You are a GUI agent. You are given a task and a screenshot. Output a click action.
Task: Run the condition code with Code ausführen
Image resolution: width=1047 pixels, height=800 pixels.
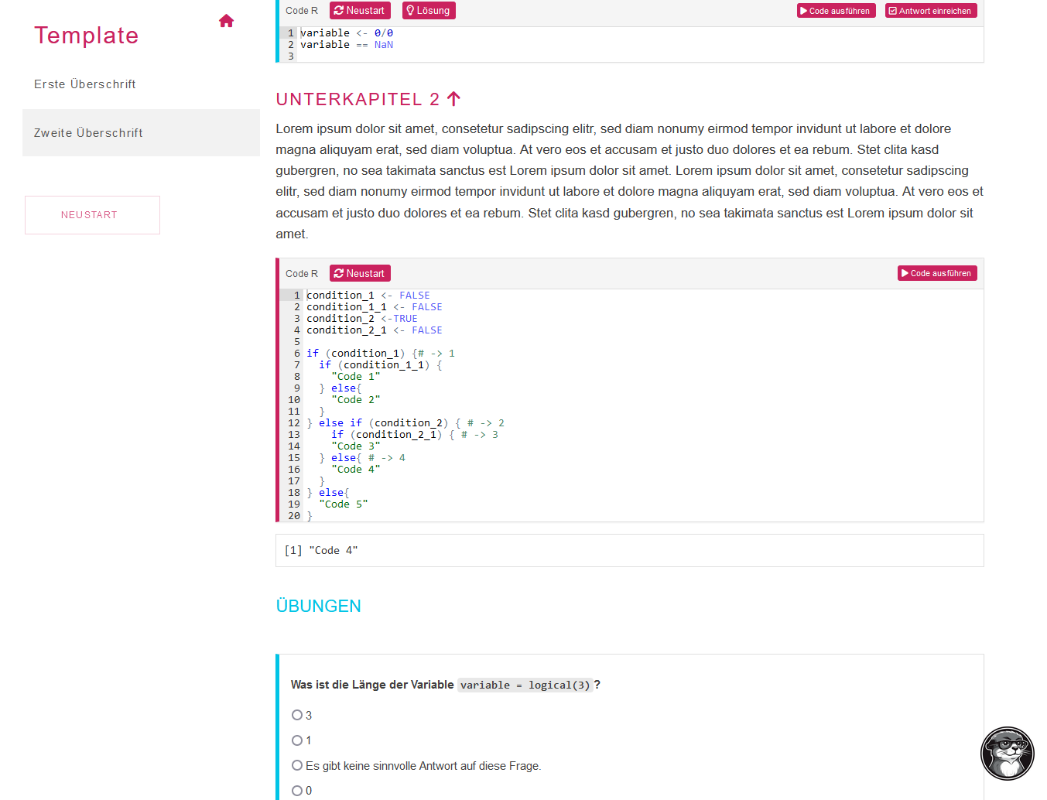click(937, 273)
